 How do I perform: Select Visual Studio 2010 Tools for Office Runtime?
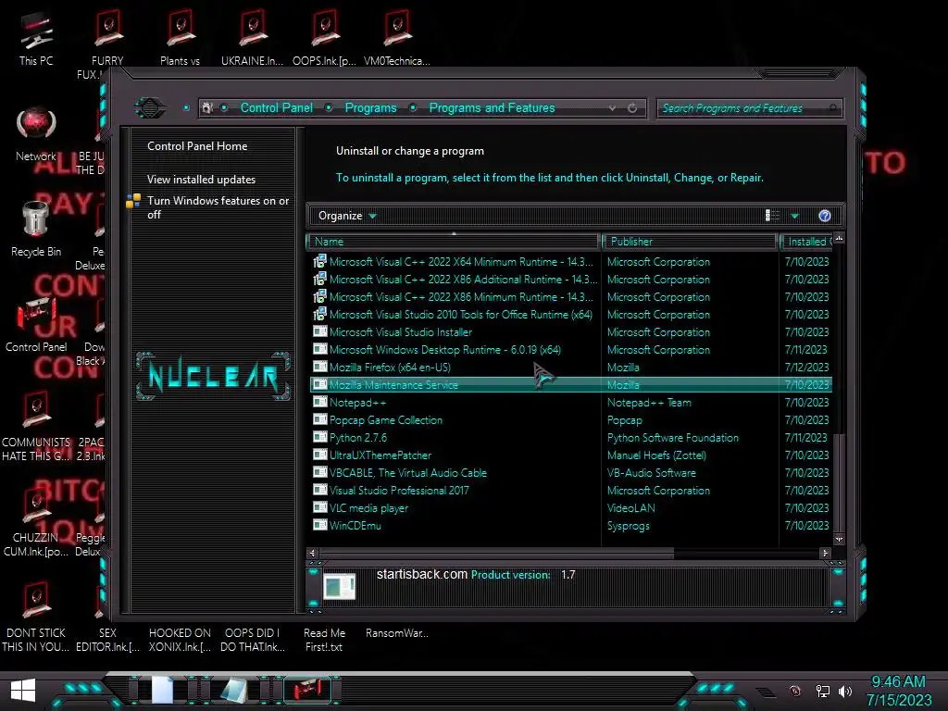click(x=570, y=315)
